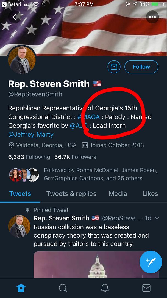Image resolution: width=167 pixels, height=298 pixels.
Task: Expand the pinned tweet's dropdown chevron
Action: click(157, 218)
